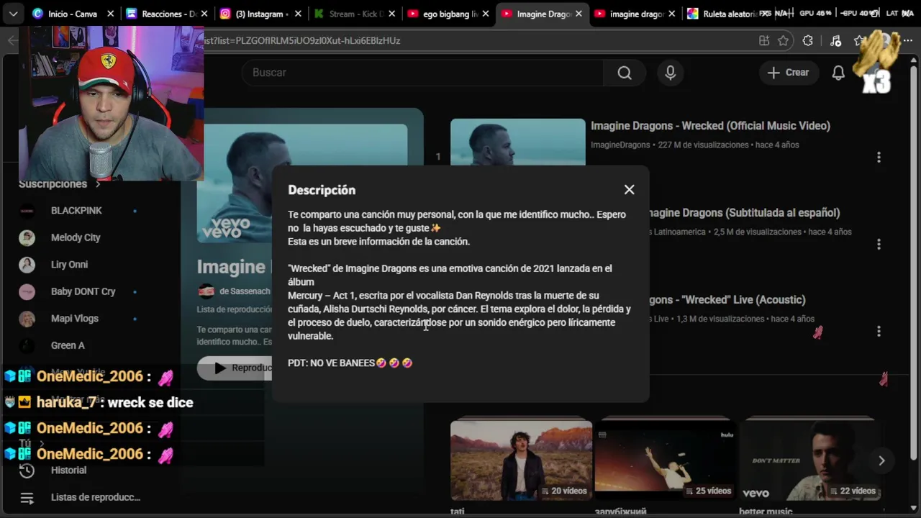Open options menu for Wrecked Live Acoustic video
Viewport: 921px width, 518px height.
pos(879,331)
